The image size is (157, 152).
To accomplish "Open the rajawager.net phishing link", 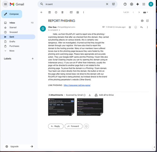I will click(77, 85).
